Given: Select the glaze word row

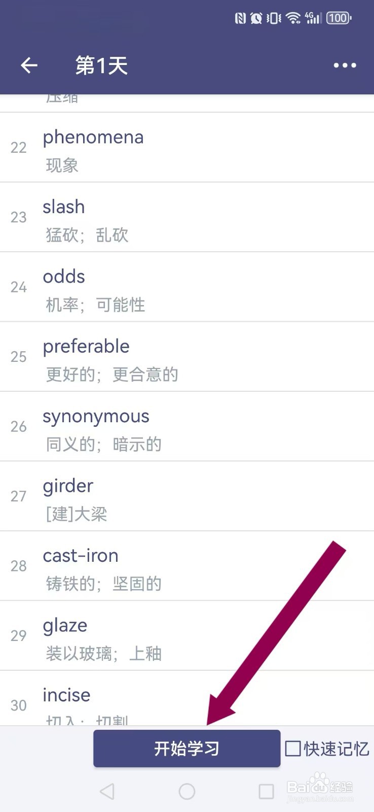Looking at the screenshot, I should pos(187,636).
